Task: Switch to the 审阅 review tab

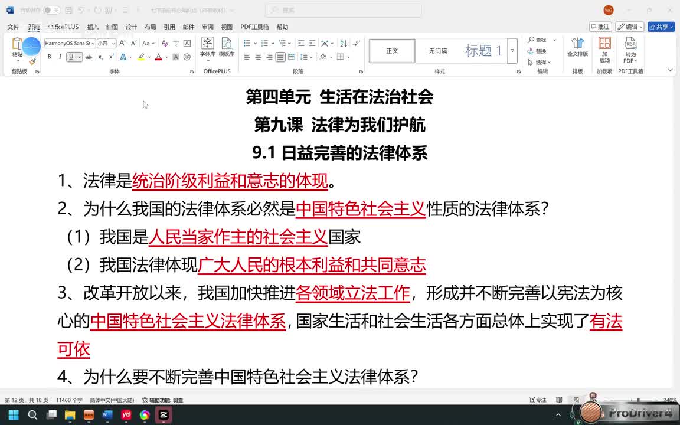Action: (x=208, y=27)
